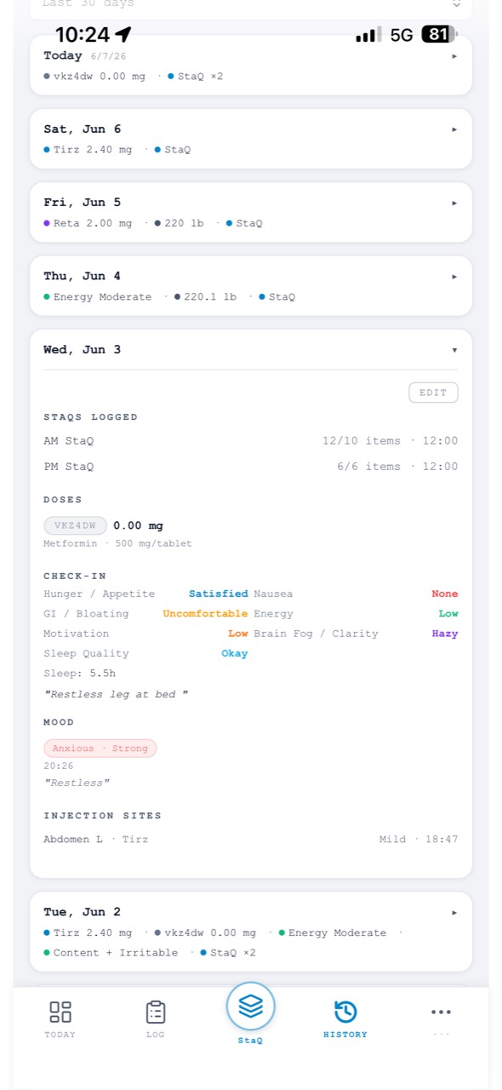Screen dimensions: 502x1090
Task: Tap the Mild · 18:47 injection detail
Action: 419,839
